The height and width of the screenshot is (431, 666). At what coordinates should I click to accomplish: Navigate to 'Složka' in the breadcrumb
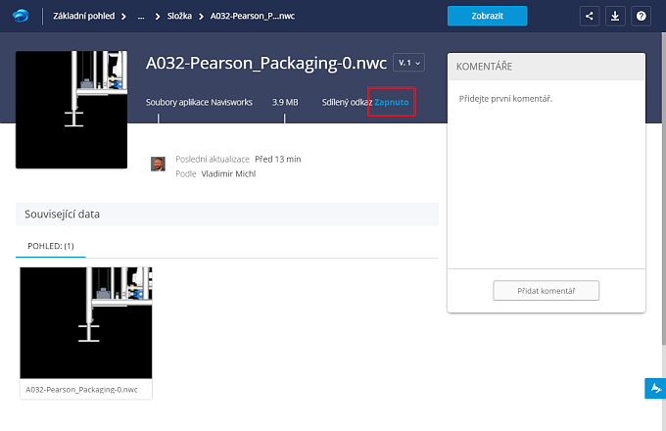tap(181, 17)
